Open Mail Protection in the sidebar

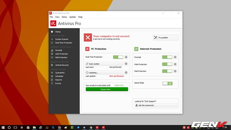pos(61,58)
